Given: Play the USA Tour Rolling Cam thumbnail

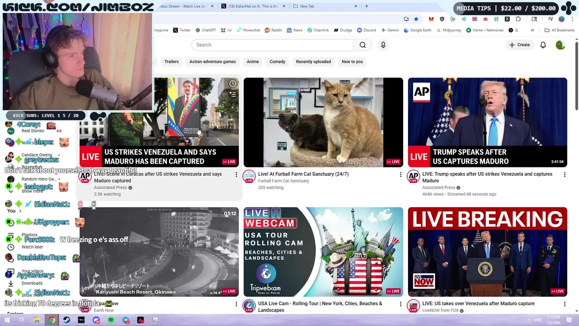Looking at the screenshot, I should coord(323,252).
